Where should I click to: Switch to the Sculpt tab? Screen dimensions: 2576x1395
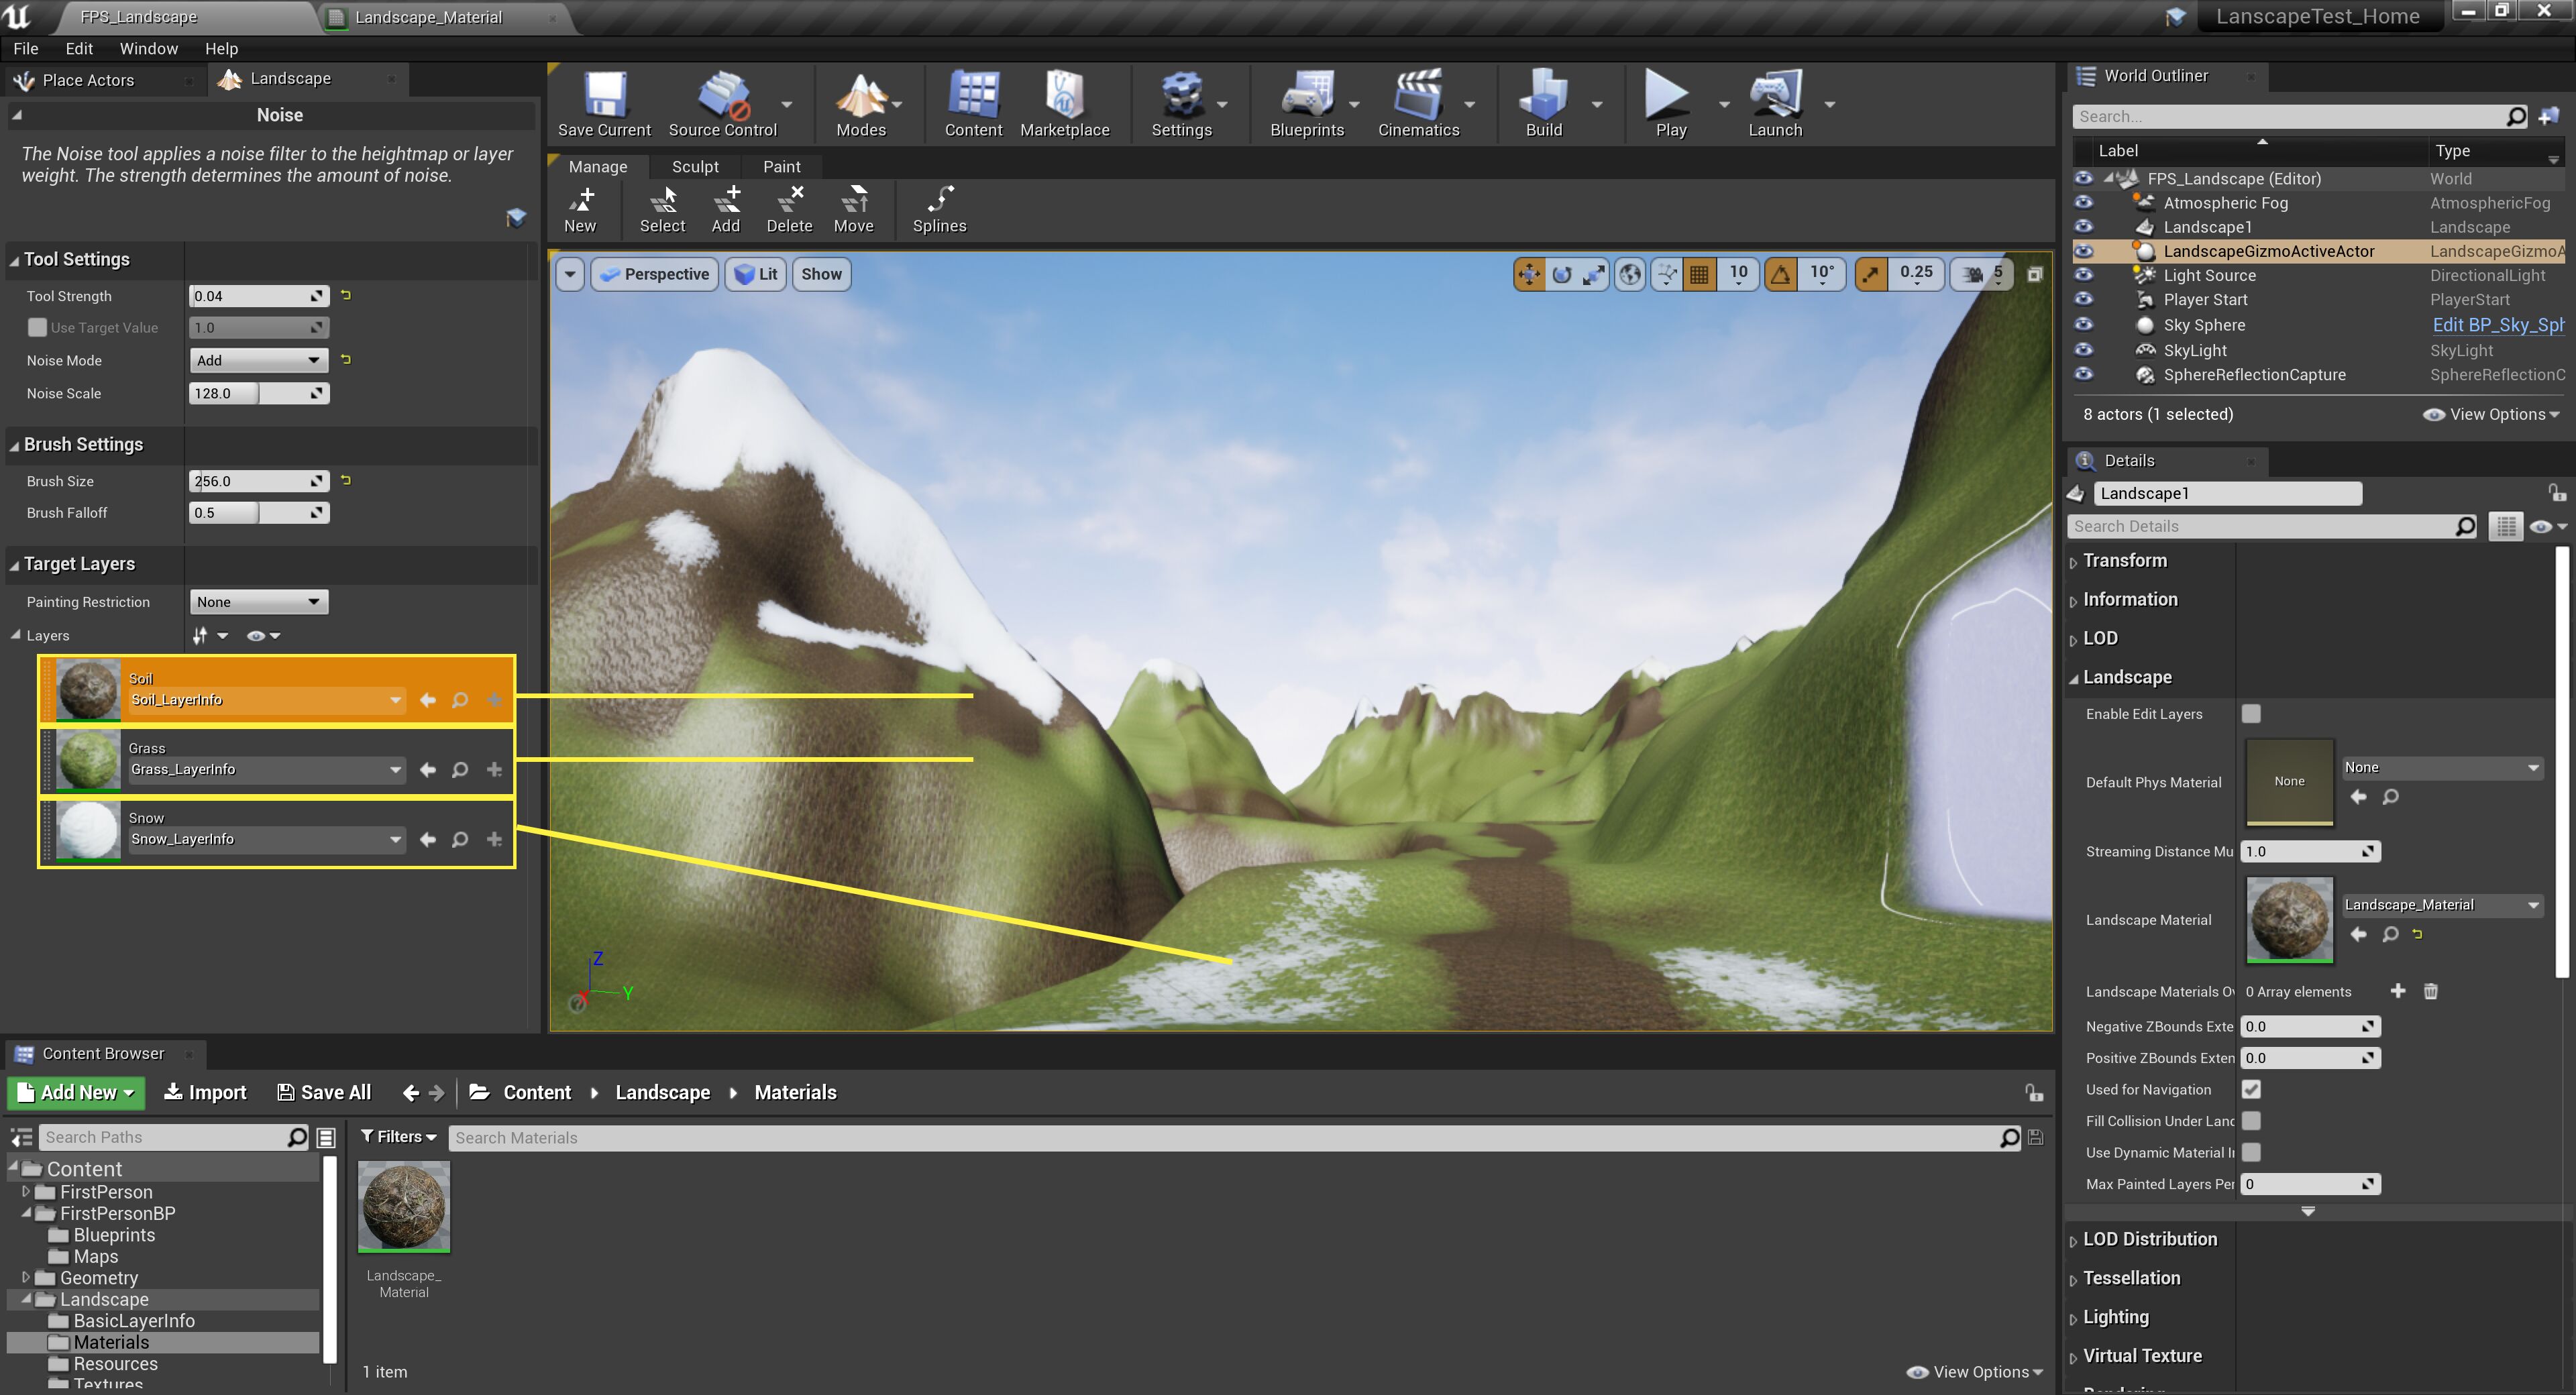coord(695,166)
